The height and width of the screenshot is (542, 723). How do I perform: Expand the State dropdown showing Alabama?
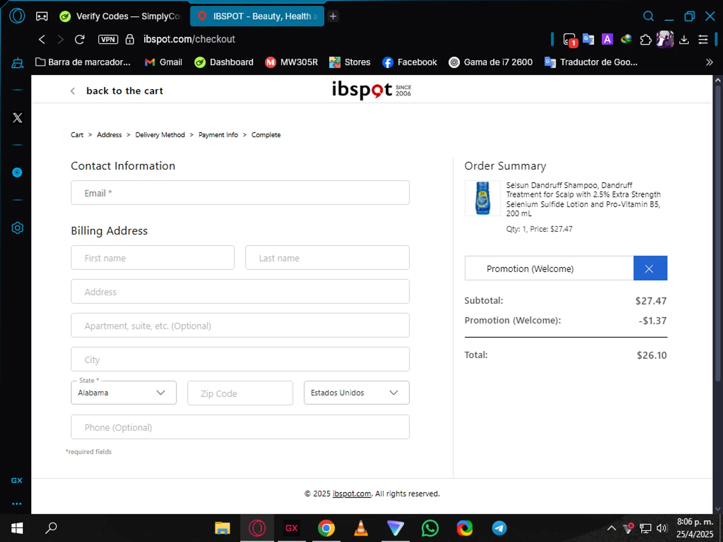pos(123,393)
